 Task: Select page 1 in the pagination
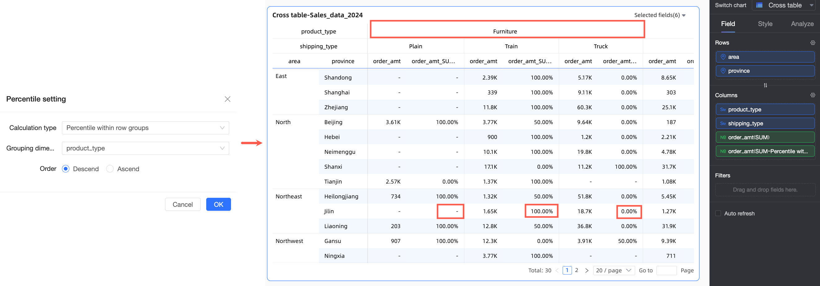(567, 271)
